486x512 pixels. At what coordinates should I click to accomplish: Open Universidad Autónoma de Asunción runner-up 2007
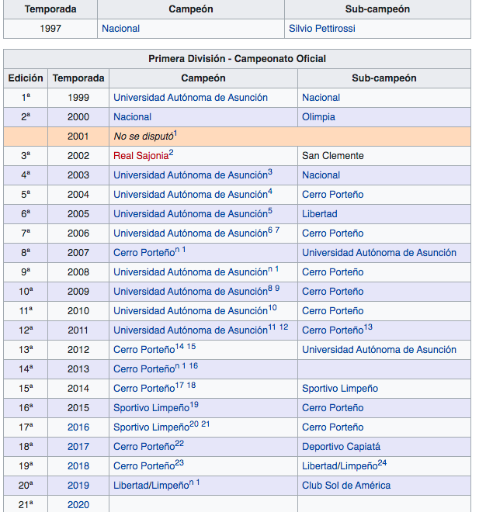click(379, 253)
